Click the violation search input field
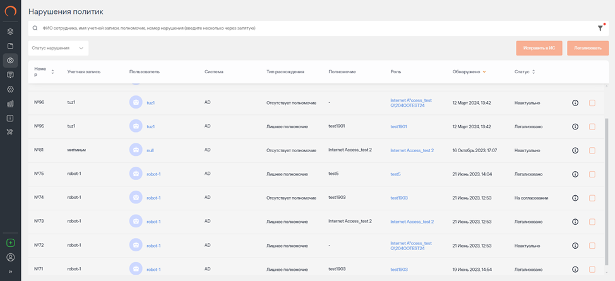Viewport: 615px width, 281px height. tap(318, 28)
